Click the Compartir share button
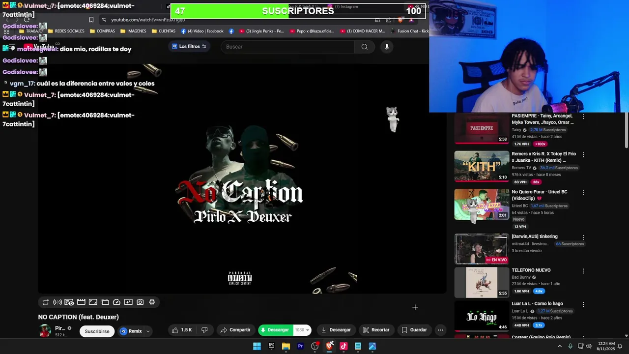629x354 pixels. (235, 330)
